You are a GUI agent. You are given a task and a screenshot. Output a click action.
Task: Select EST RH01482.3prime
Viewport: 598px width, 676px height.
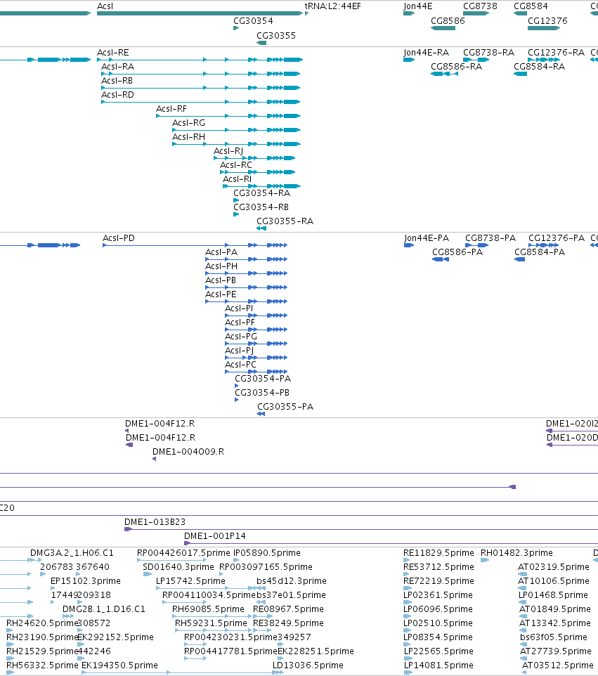pyautogui.click(x=516, y=553)
